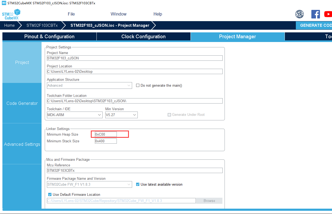Click the Browse button

(209, 201)
